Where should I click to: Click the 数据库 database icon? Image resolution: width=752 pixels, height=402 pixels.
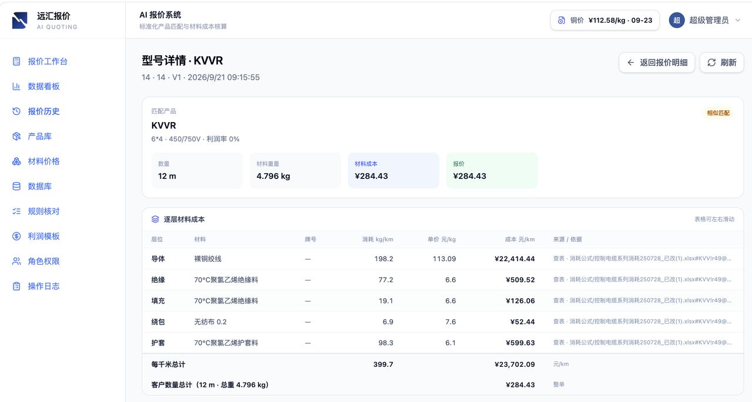coord(16,187)
